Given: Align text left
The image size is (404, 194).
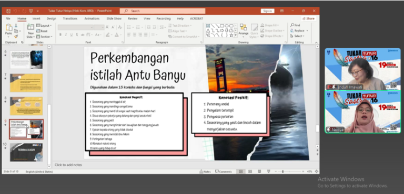Looking at the screenshot, I should click(x=129, y=35).
